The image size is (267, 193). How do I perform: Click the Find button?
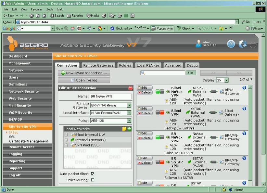191,73
